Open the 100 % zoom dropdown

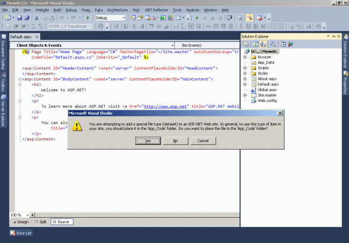27,215
